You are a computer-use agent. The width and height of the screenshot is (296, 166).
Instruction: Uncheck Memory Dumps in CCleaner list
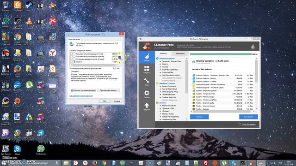160,114
